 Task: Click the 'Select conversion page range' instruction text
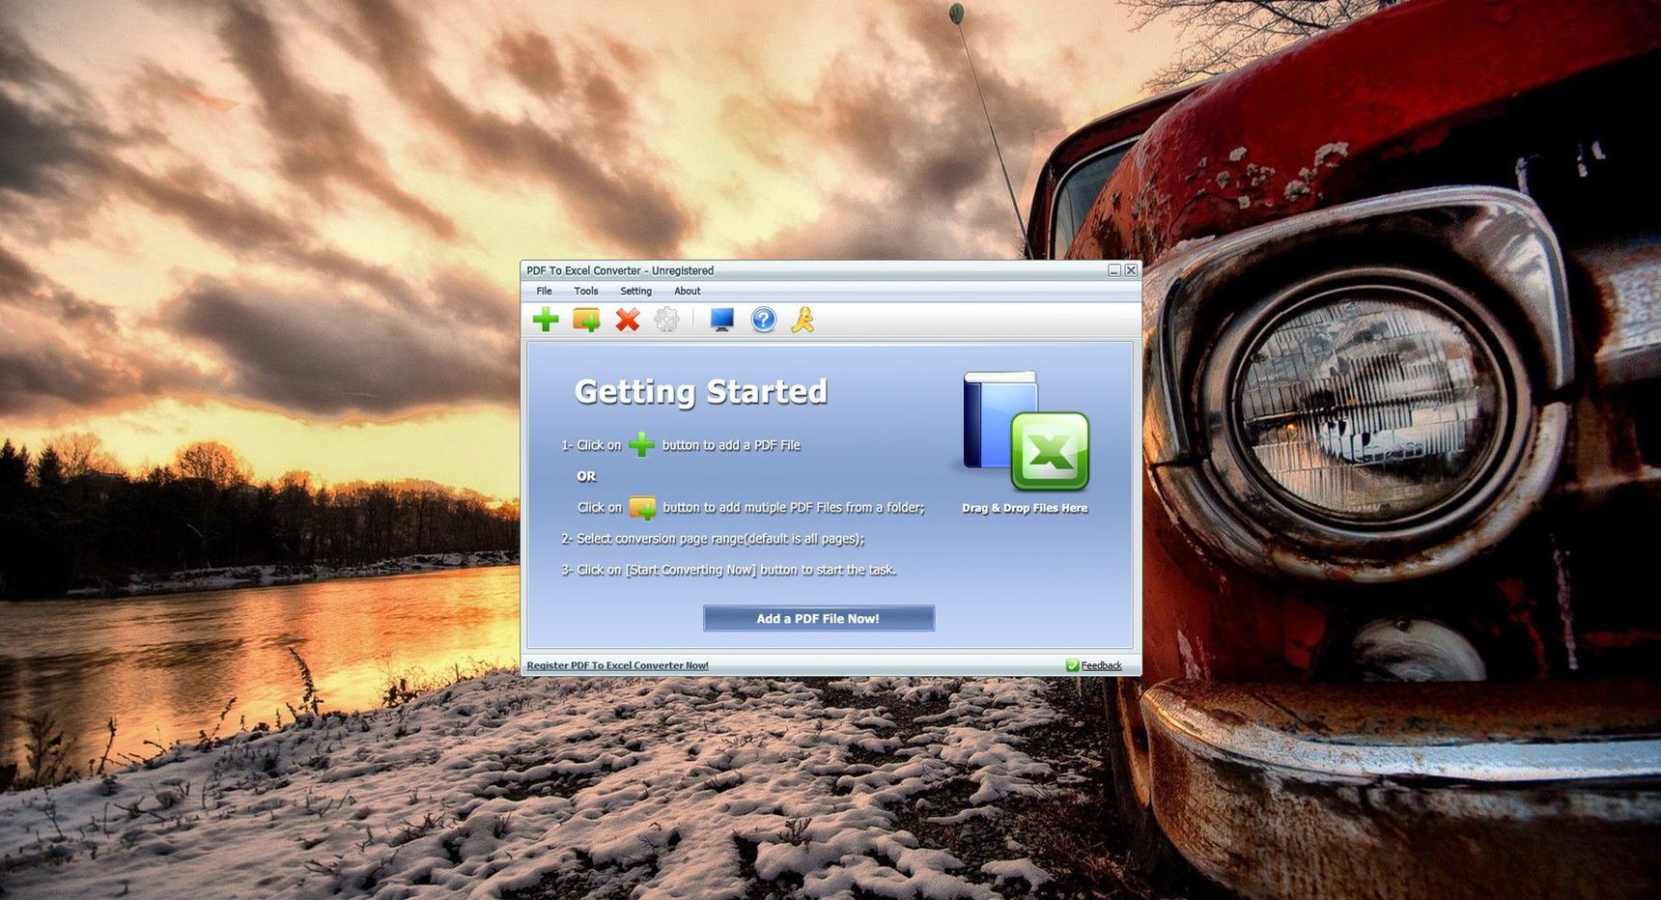pos(713,539)
